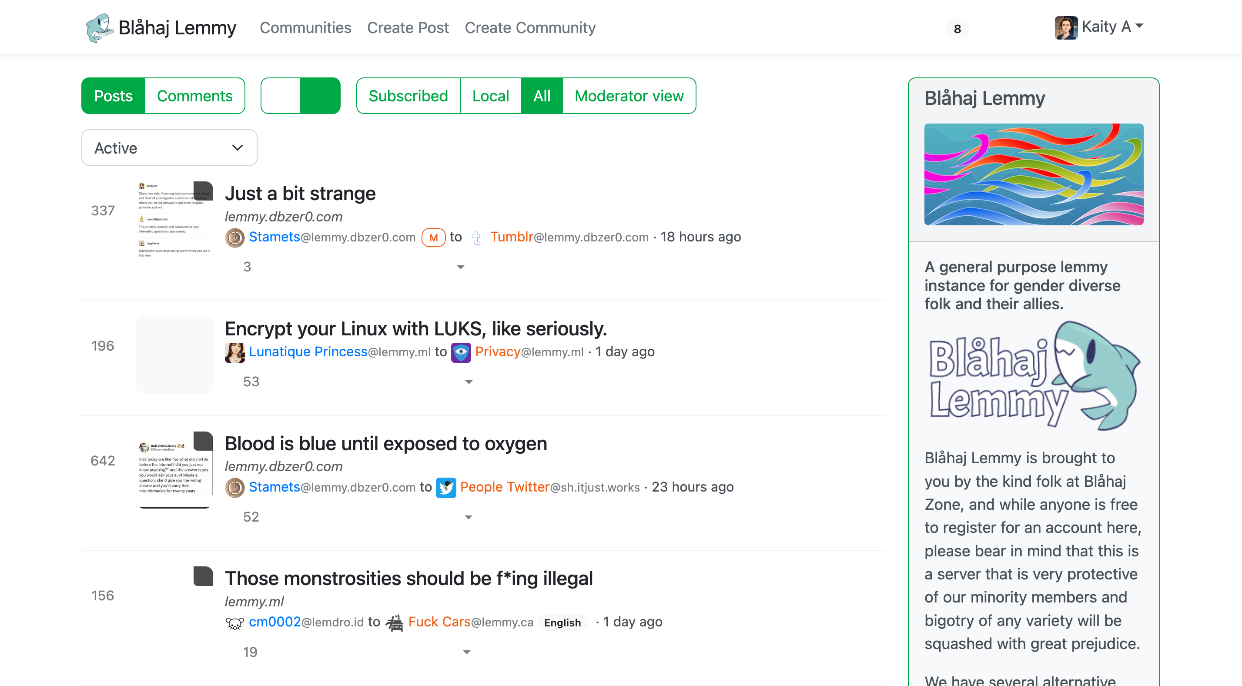Select the Subscribed feed filter

coord(408,96)
